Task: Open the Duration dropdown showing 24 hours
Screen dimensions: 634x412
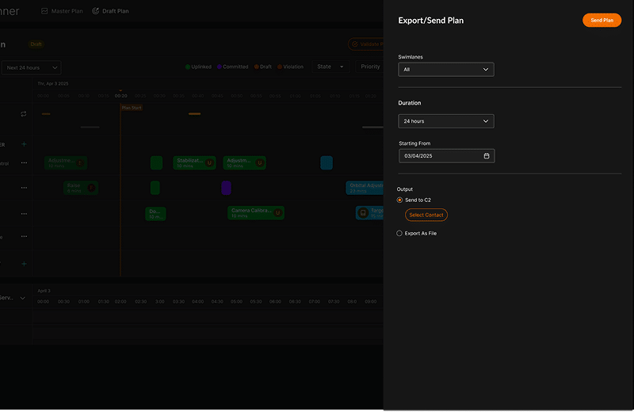Action: coord(446,121)
